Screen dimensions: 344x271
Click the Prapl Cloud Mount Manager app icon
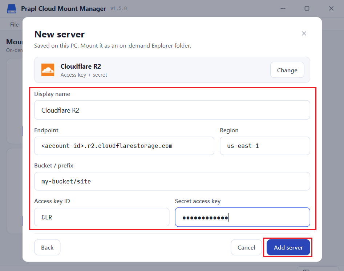tap(12, 9)
